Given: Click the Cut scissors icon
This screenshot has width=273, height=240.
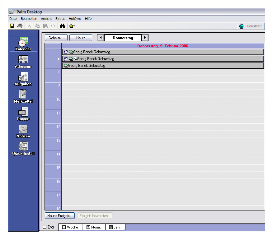Looking at the screenshot, I should (x=30, y=26).
